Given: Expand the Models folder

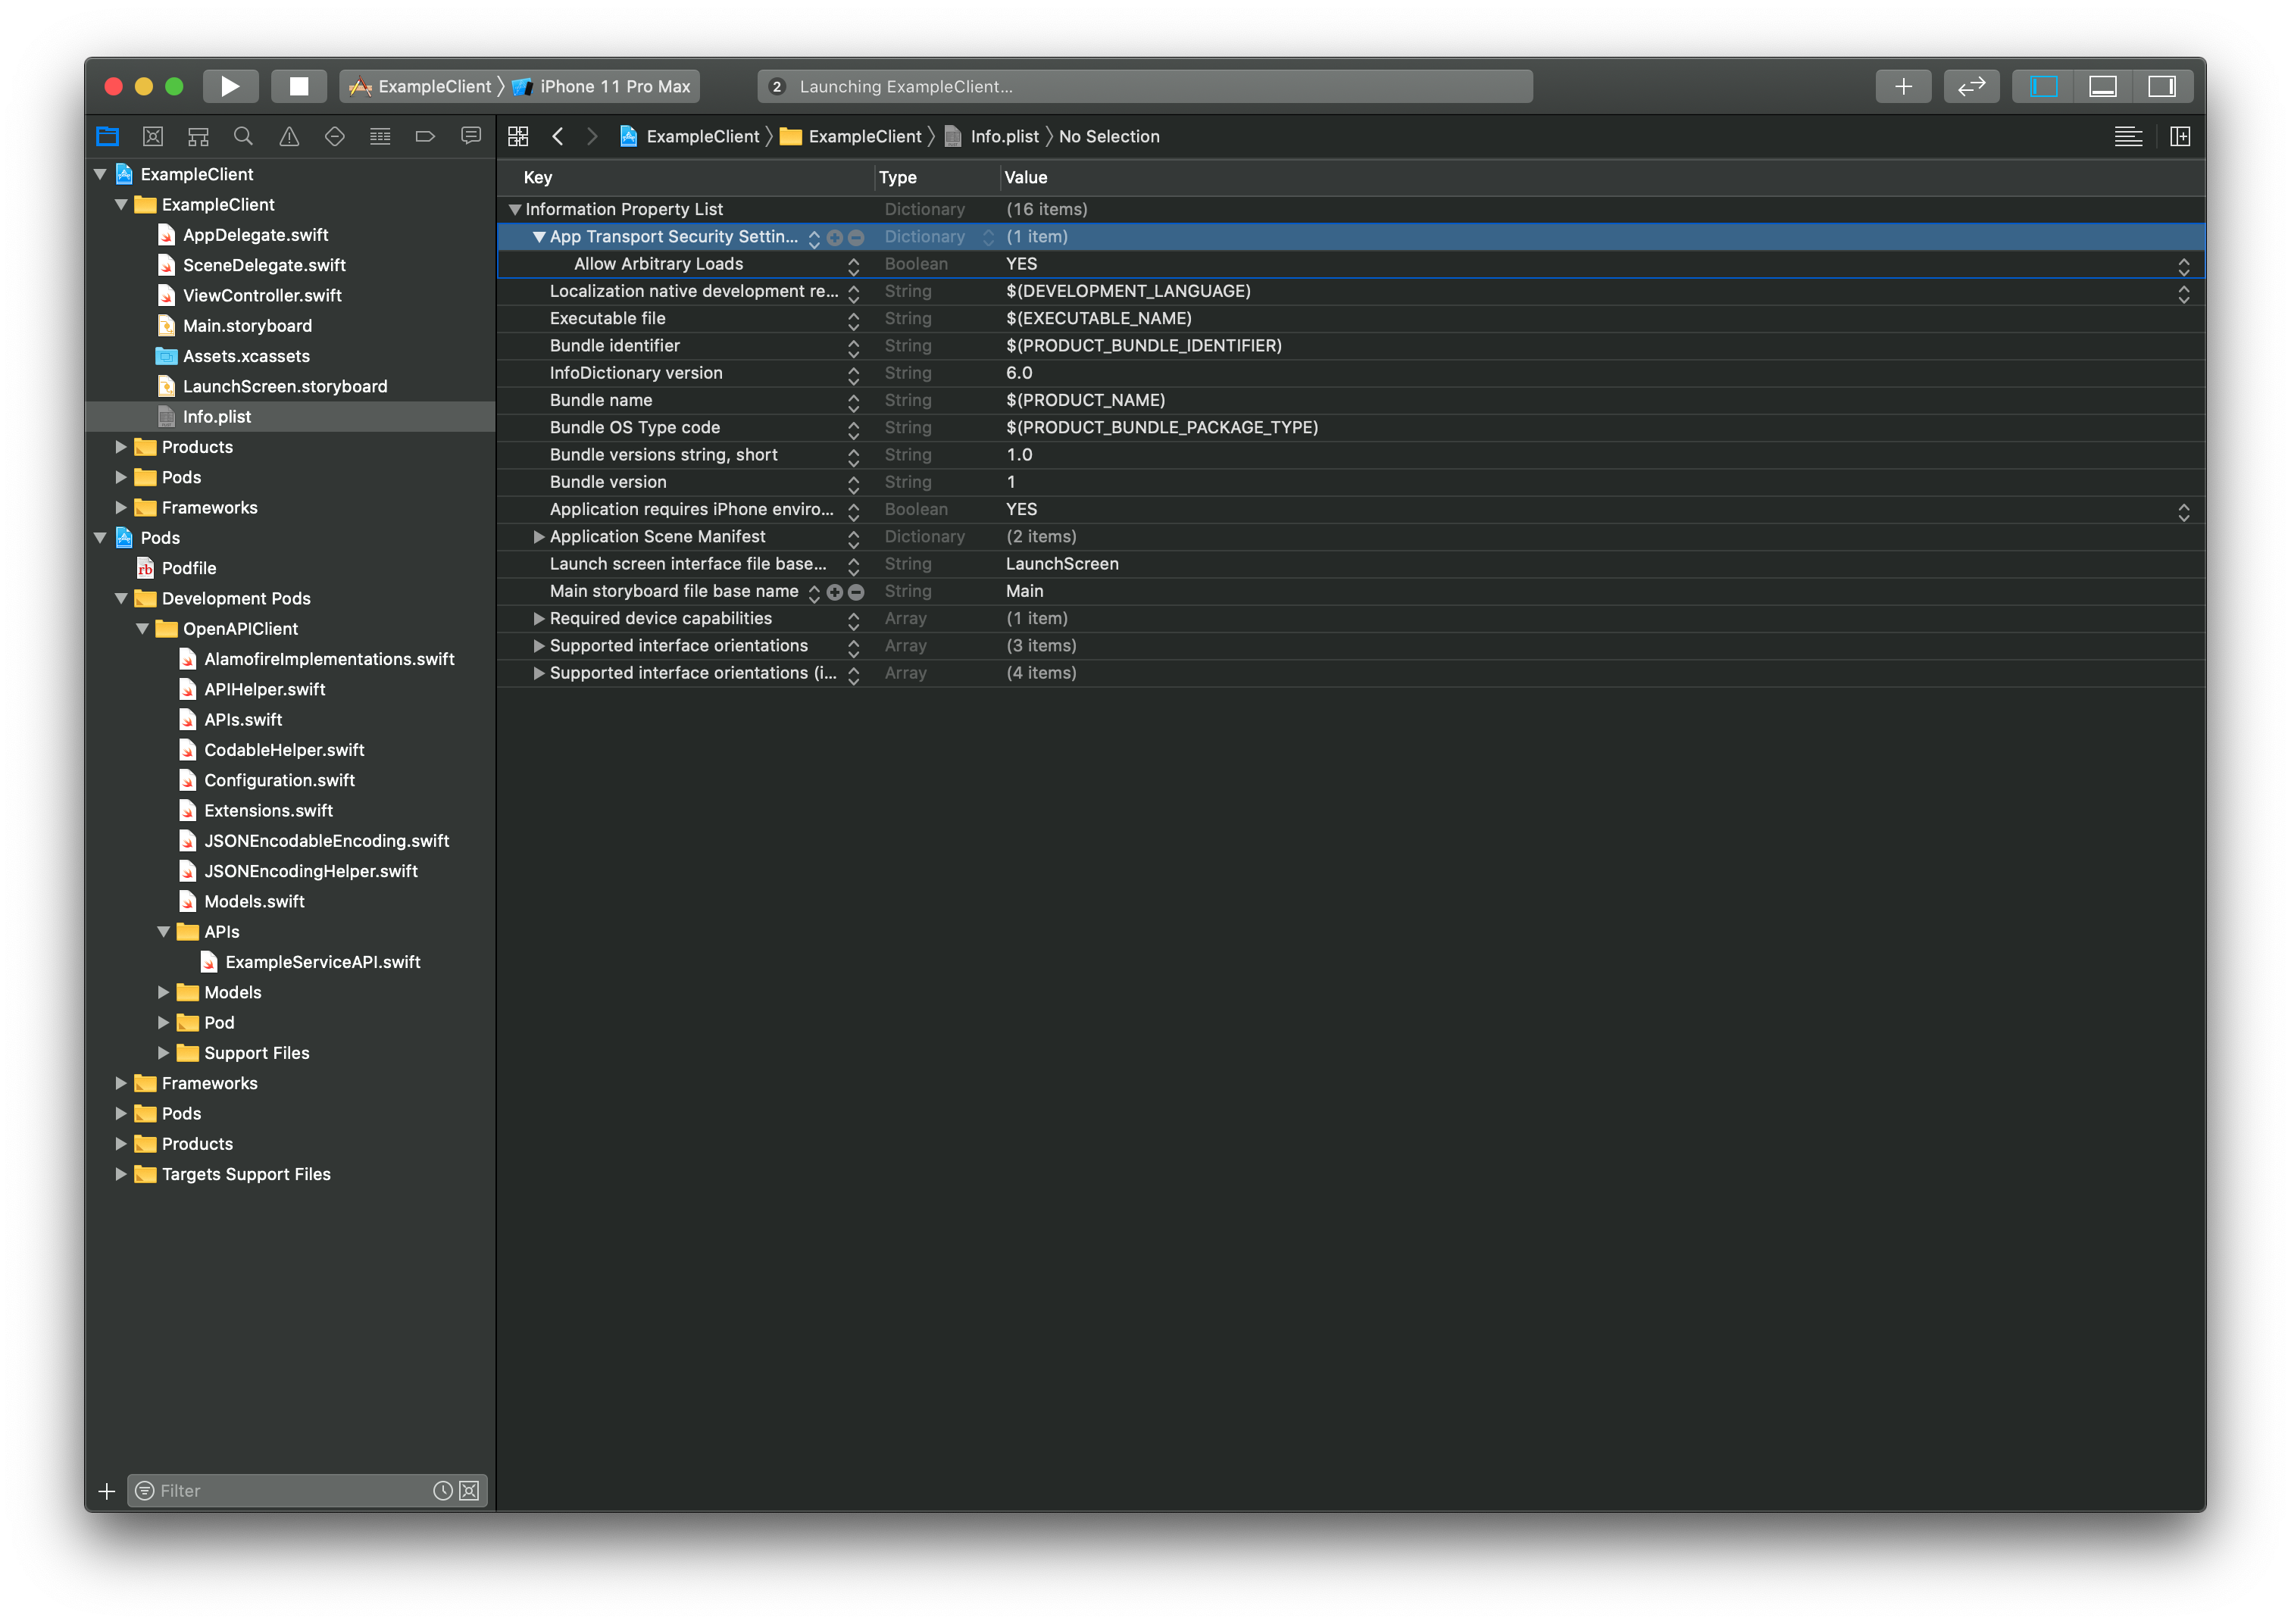Looking at the screenshot, I should (x=163, y=992).
